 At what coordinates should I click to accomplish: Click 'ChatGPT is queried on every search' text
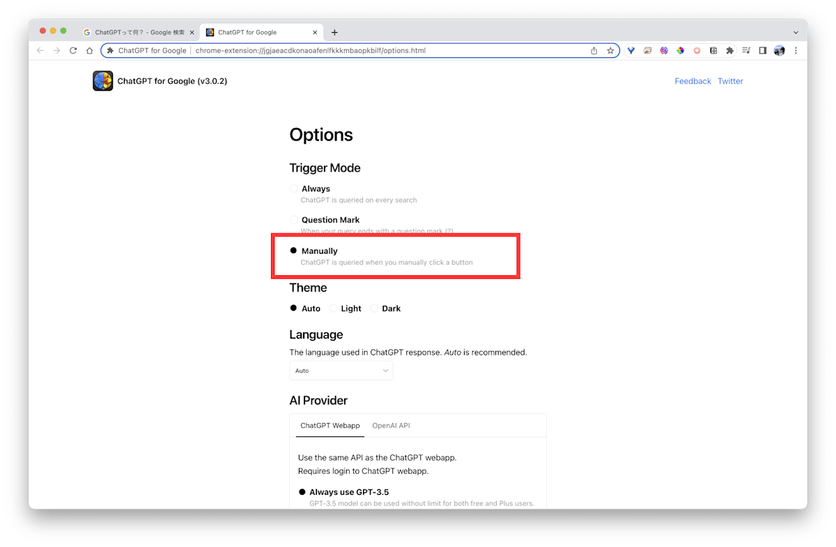pos(359,200)
